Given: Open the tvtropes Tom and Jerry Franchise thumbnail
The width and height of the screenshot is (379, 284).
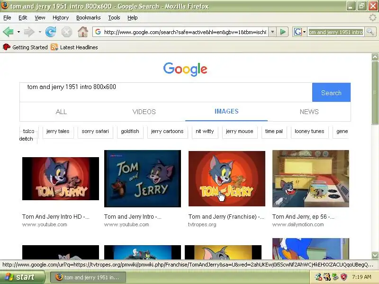Looking at the screenshot, I should click(227, 178).
